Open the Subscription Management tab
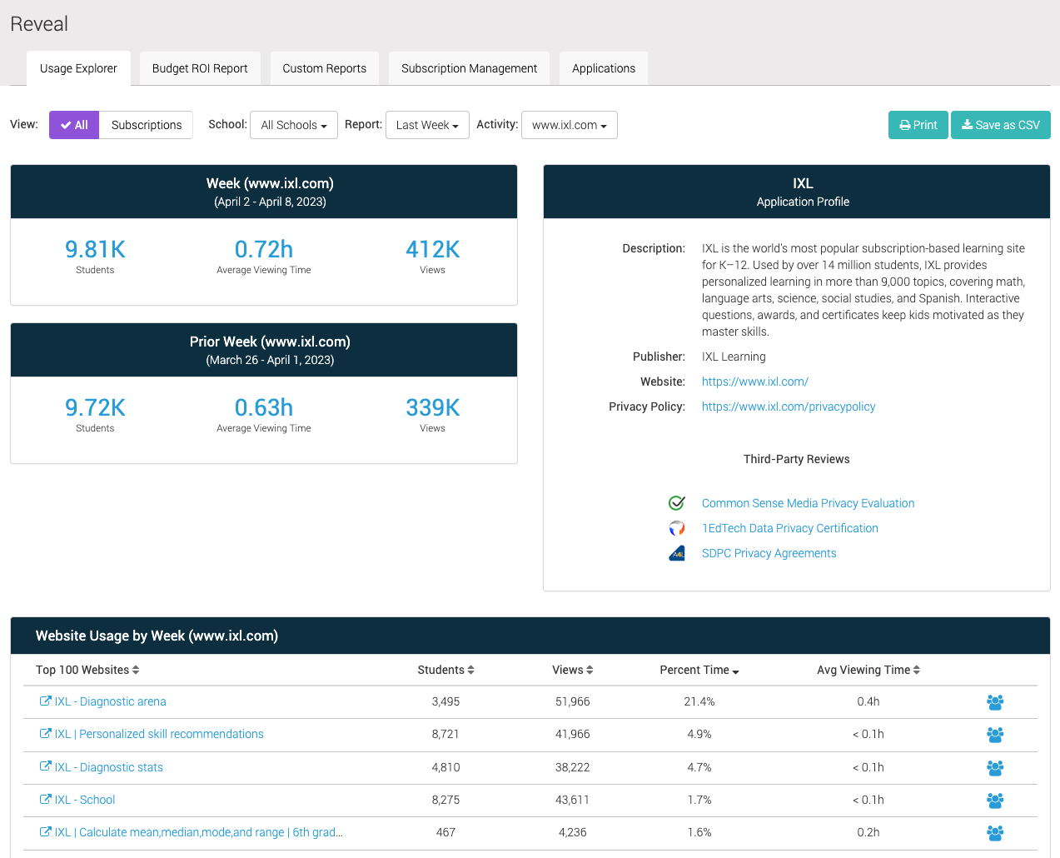The image size is (1060, 858). click(x=470, y=68)
